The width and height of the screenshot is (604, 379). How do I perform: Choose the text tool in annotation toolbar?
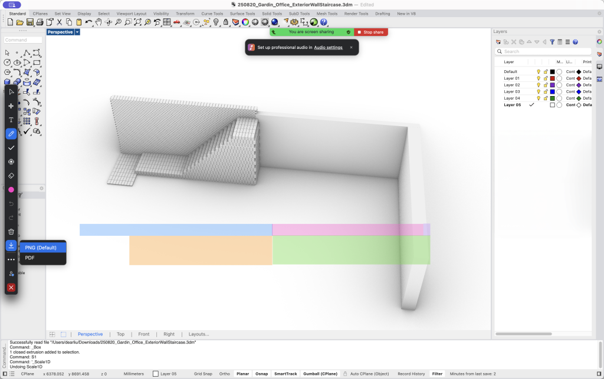11,120
